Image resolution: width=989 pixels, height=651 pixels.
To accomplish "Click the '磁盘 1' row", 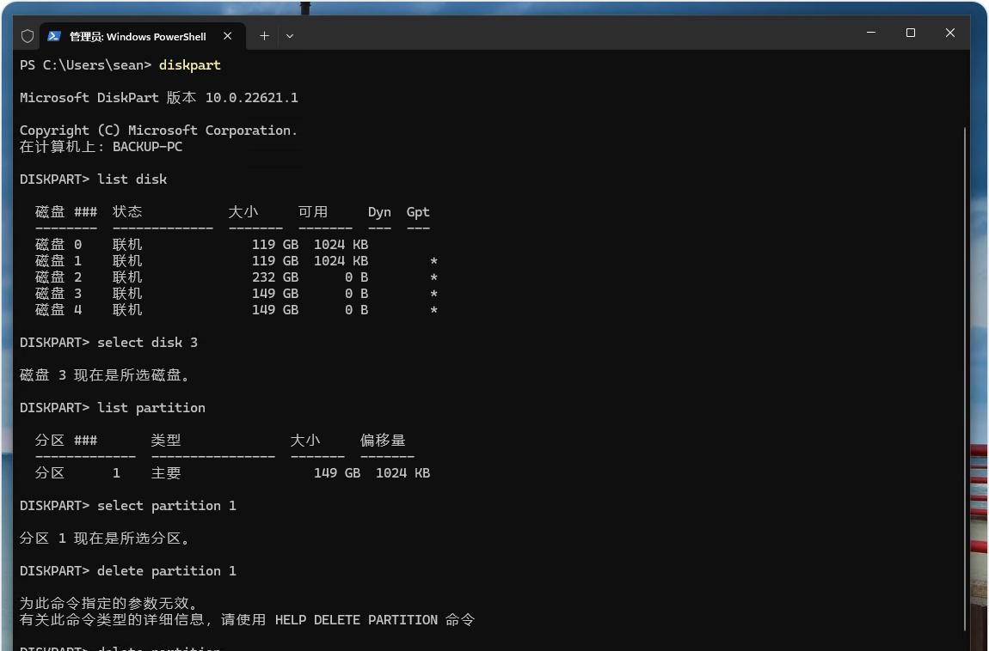I will coord(236,260).
